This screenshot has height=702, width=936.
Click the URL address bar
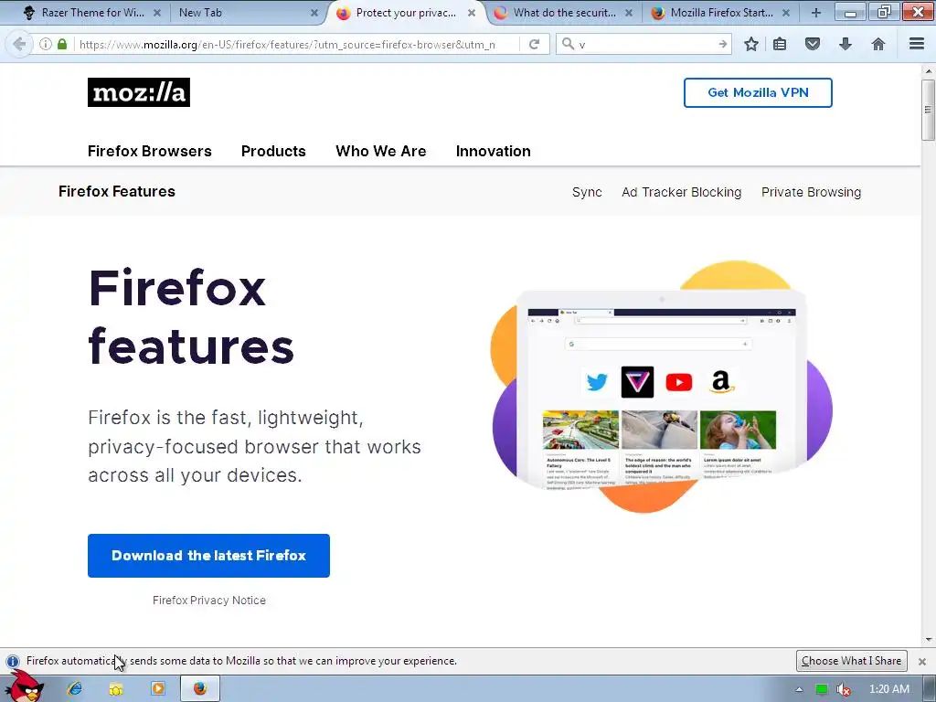click(x=295, y=44)
